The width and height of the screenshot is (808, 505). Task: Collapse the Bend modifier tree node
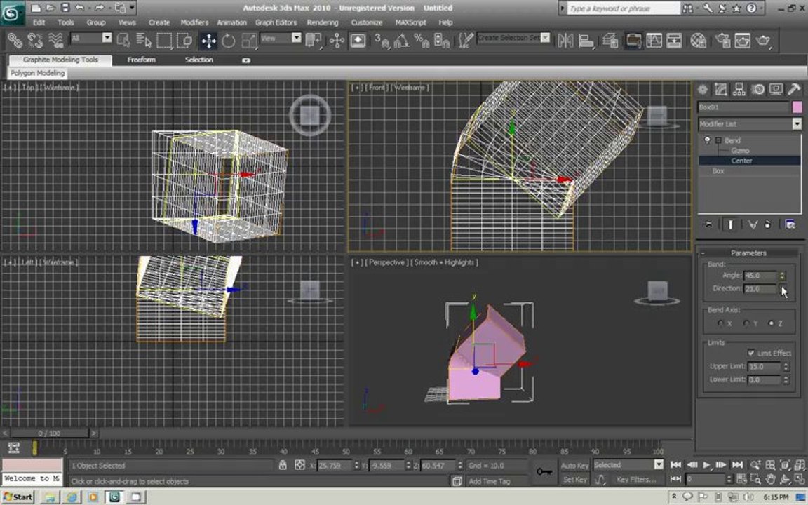718,140
